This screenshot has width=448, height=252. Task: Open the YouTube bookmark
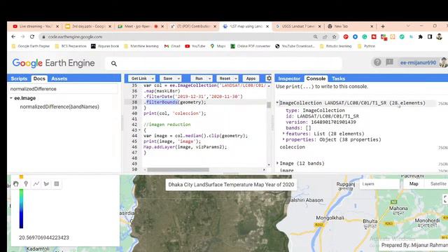tap(195, 46)
